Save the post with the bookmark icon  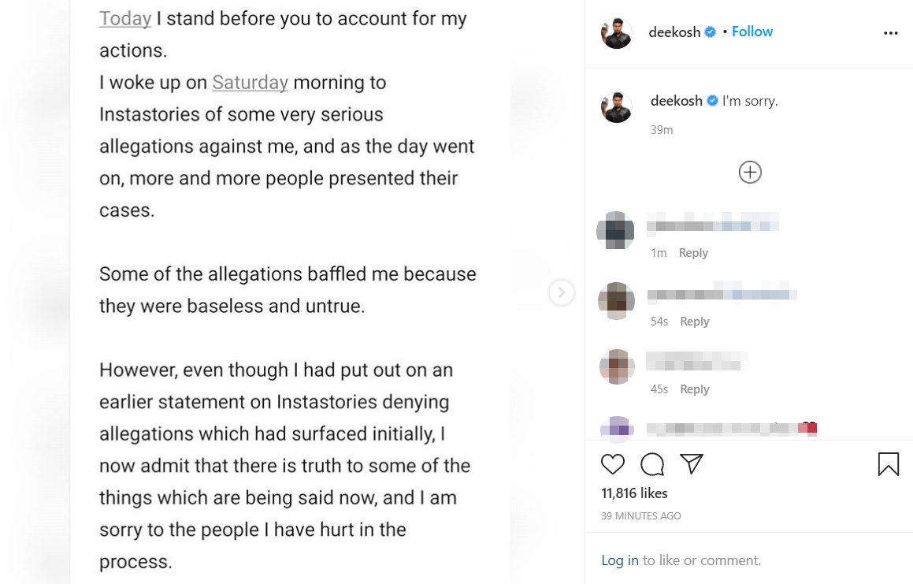(x=888, y=464)
